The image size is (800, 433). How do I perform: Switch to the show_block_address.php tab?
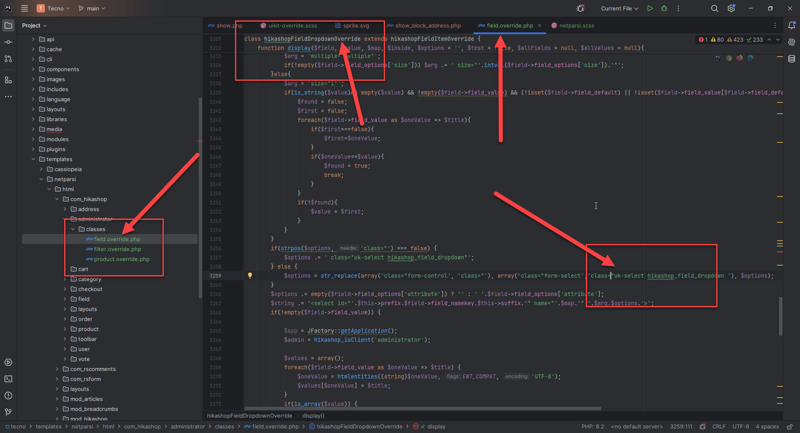coord(427,25)
